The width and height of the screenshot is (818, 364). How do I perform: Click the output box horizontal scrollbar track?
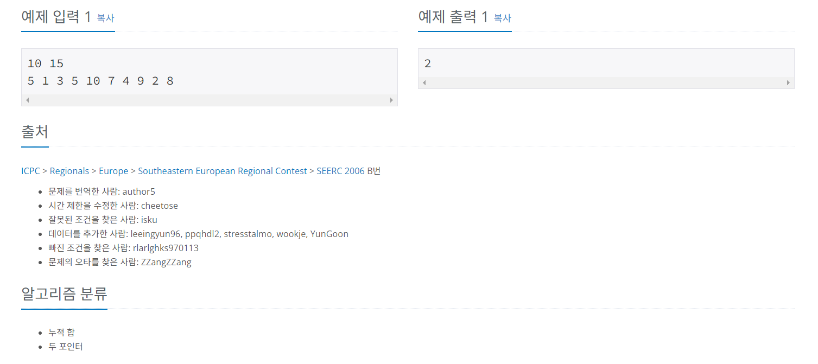tap(606, 82)
